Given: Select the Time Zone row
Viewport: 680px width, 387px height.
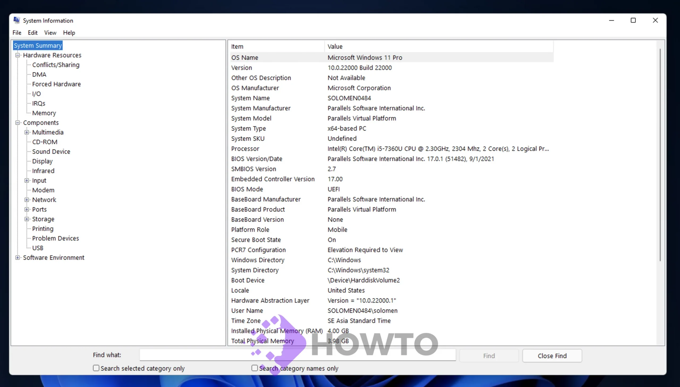Looking at the screenshot, I should tap(392, 321).
